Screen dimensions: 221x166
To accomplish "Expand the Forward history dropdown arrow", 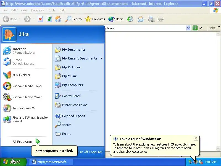I will [x=34, y=19].
